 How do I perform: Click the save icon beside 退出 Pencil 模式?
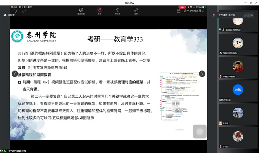tap(178, 11)
